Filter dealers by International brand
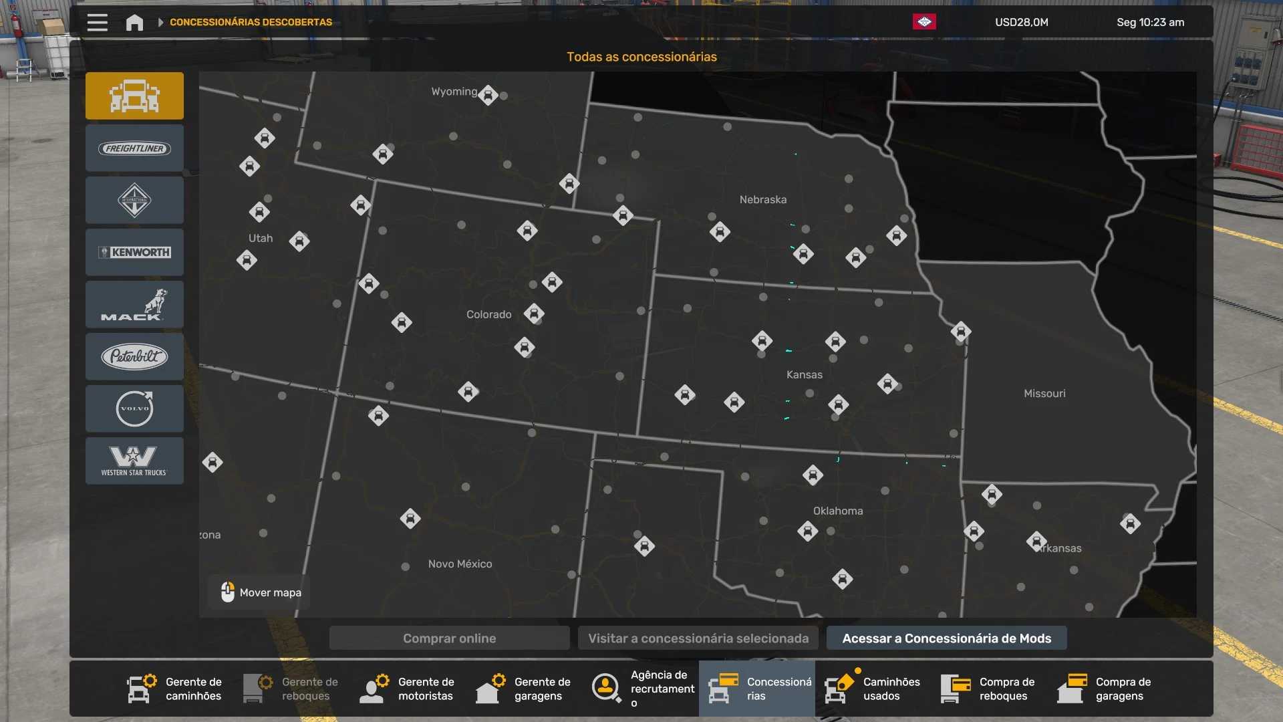Viewport: 1283px width, 722px height. tap(134, 200)
